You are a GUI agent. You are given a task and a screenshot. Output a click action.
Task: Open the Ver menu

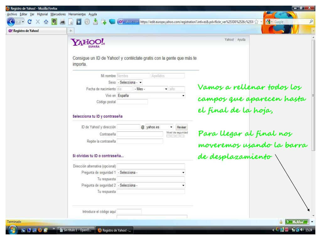click(32, 14)
